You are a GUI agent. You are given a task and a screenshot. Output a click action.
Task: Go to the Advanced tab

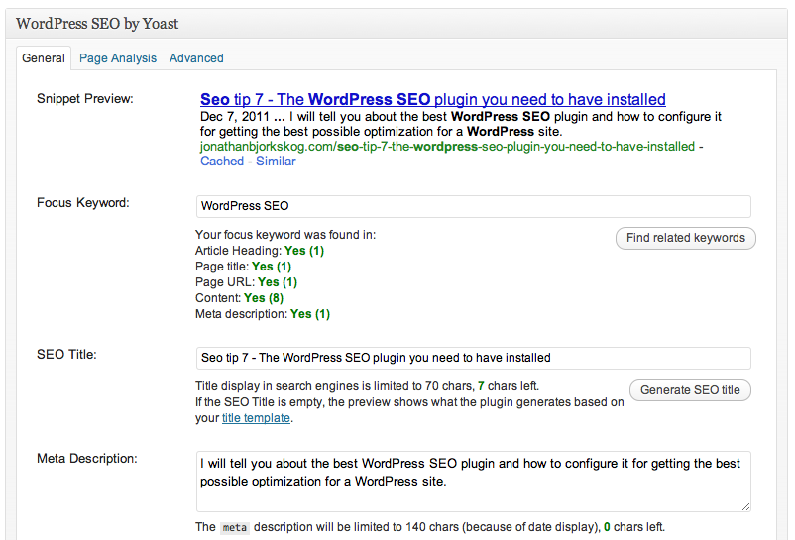tap(196, 58)
